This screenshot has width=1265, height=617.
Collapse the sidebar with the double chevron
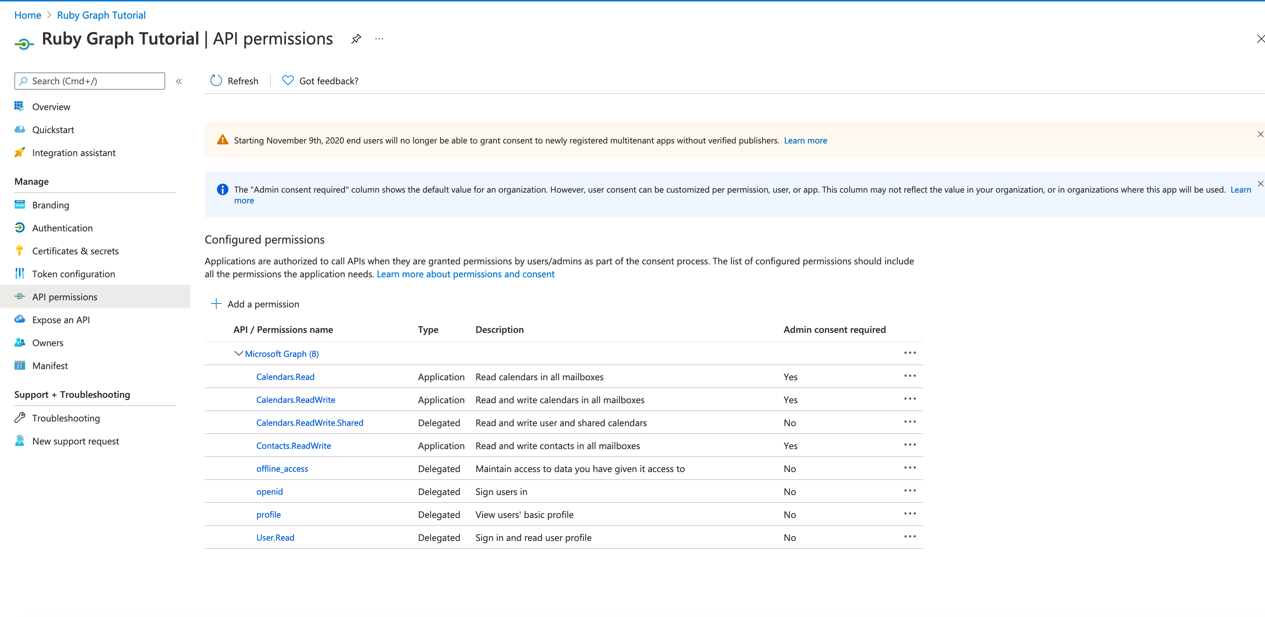pyautogui.click(x=179, y=81)
